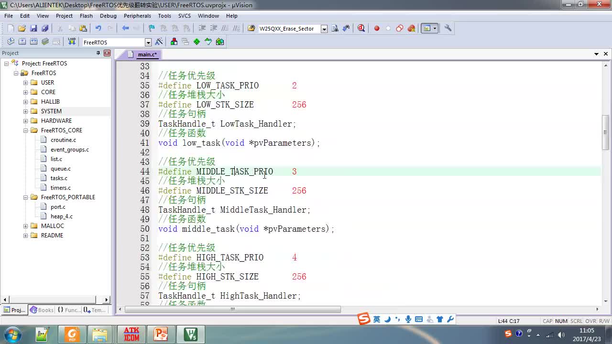612x344 pixels.
Task: Insert a breakpoint with the red circle icon
Action: click(x=377, y=28)
